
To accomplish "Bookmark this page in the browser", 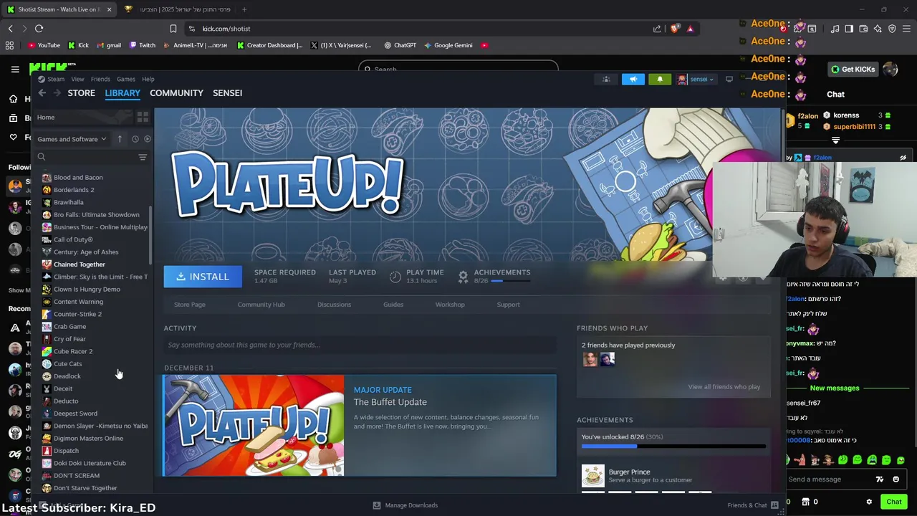I will coord(173,29).
